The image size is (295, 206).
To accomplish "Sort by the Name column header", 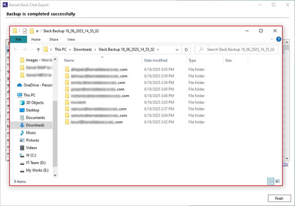I will point(69,60).
